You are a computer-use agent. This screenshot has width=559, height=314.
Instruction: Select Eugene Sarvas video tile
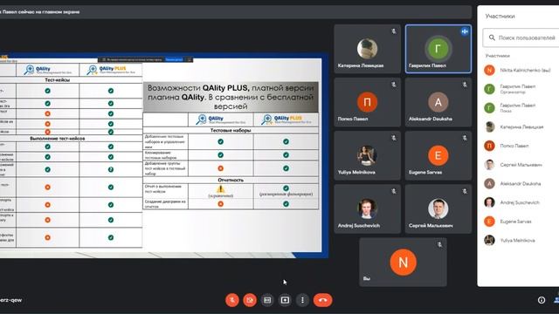tap(438, 155)
